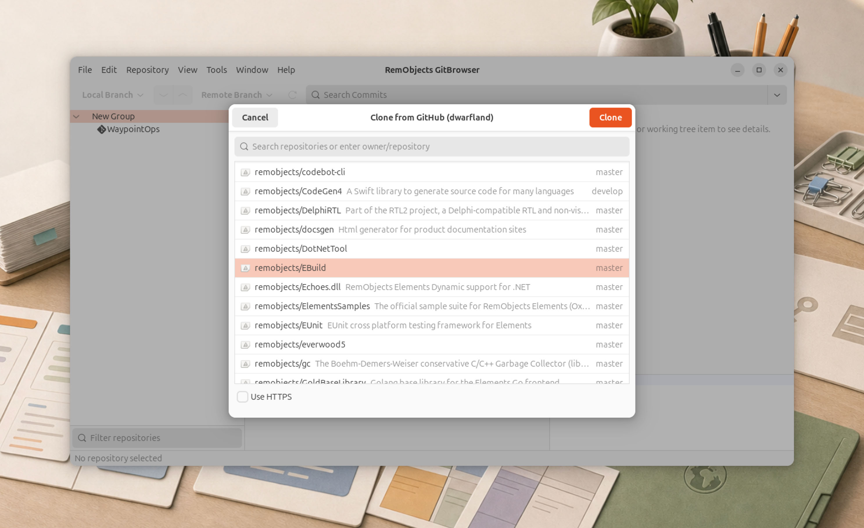This screenshot has height=528, width=864.
Task: Open the View menu
Action: point(188,70)
